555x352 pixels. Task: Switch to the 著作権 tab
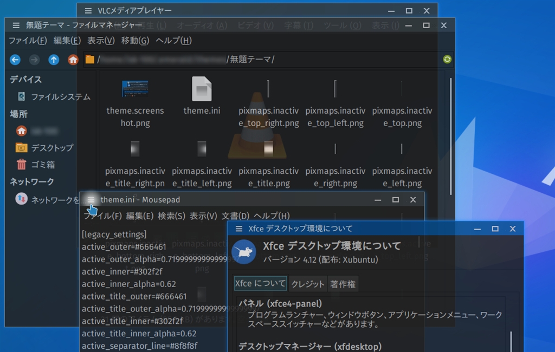(x=343, y=284)
